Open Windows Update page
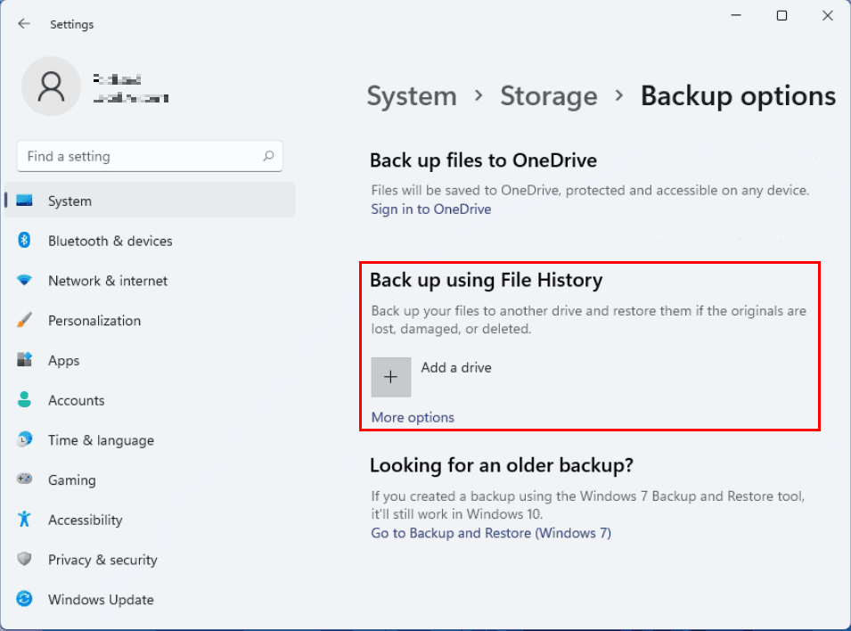Screen dimensions: 851x631 coord(101,600)
